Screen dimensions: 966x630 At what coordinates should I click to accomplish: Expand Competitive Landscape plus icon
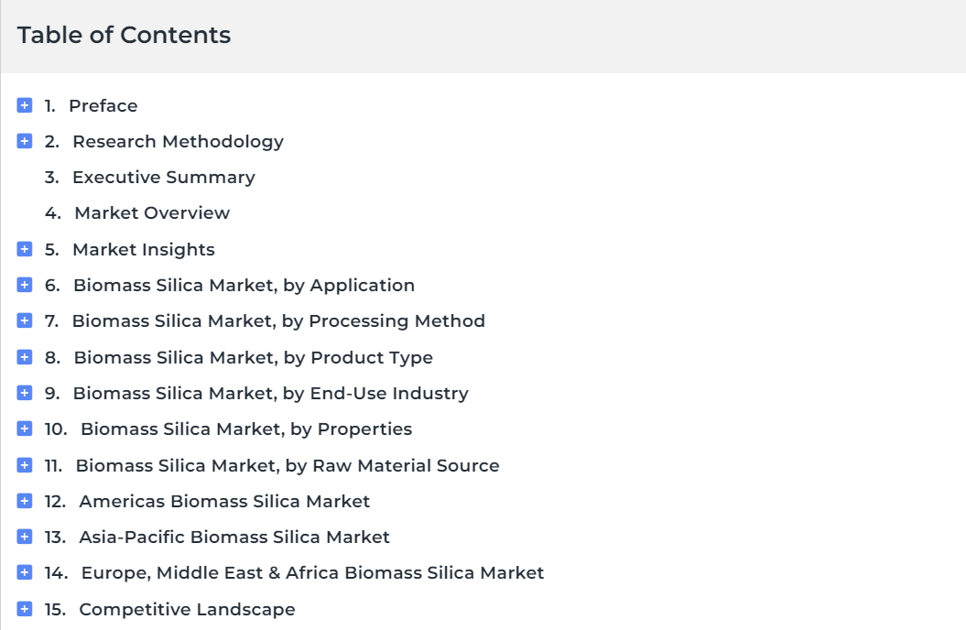pos(25,608)
